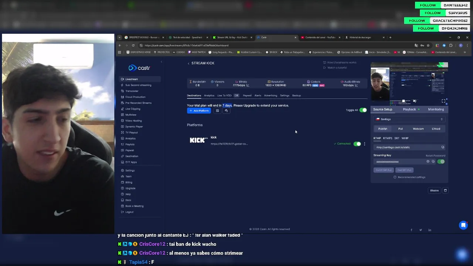473x266 pixels.
Task: Toggle Live To VOD Off switch
Action: click(236, 95)
